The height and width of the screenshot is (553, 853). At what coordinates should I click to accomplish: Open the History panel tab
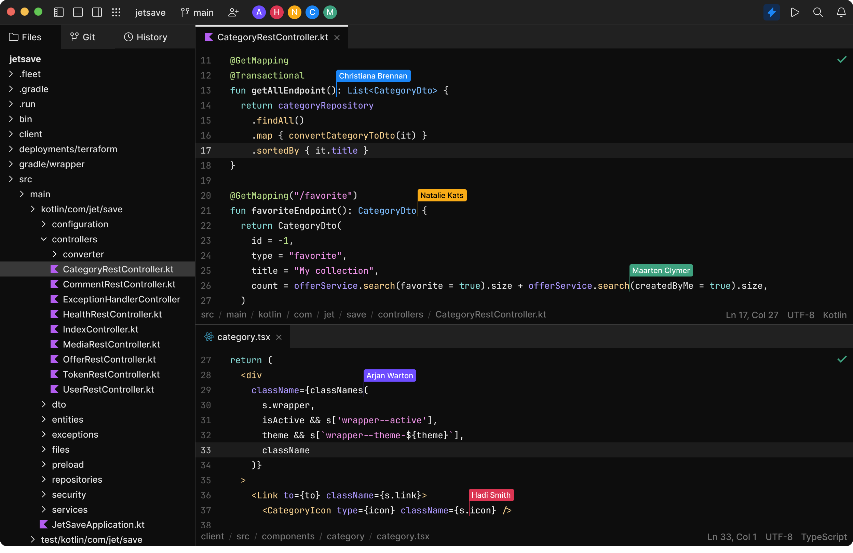145,37
